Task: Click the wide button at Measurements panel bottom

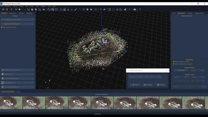Action: (189, 87)
